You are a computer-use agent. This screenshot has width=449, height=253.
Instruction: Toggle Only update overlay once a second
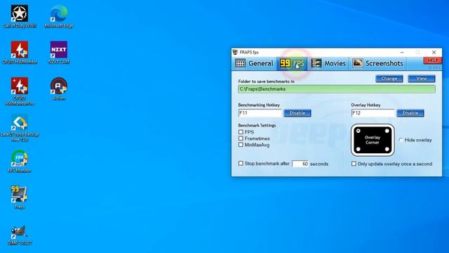(354, 164)
